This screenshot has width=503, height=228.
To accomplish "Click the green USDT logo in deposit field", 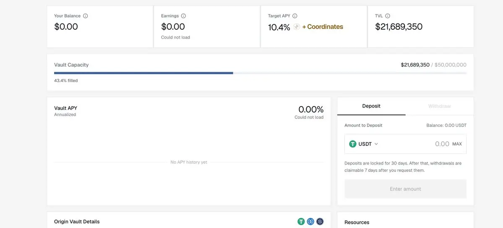I will pyautogui.click(x=353, y=144).
